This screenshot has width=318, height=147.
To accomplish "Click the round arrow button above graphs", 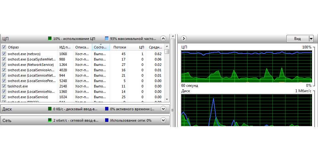I will tap(184, 39).
